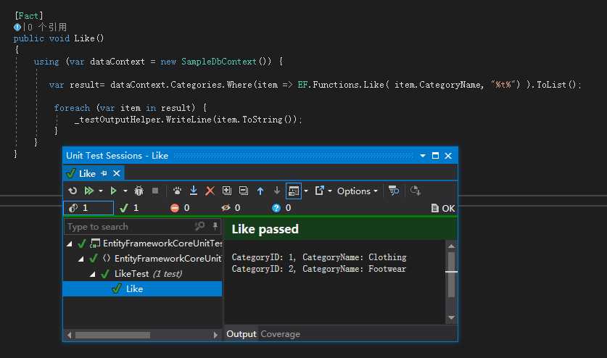Click SampleDbContext in the code editor
The height and width of the screenshot is (358, 607).
click(x=219, y=62)
